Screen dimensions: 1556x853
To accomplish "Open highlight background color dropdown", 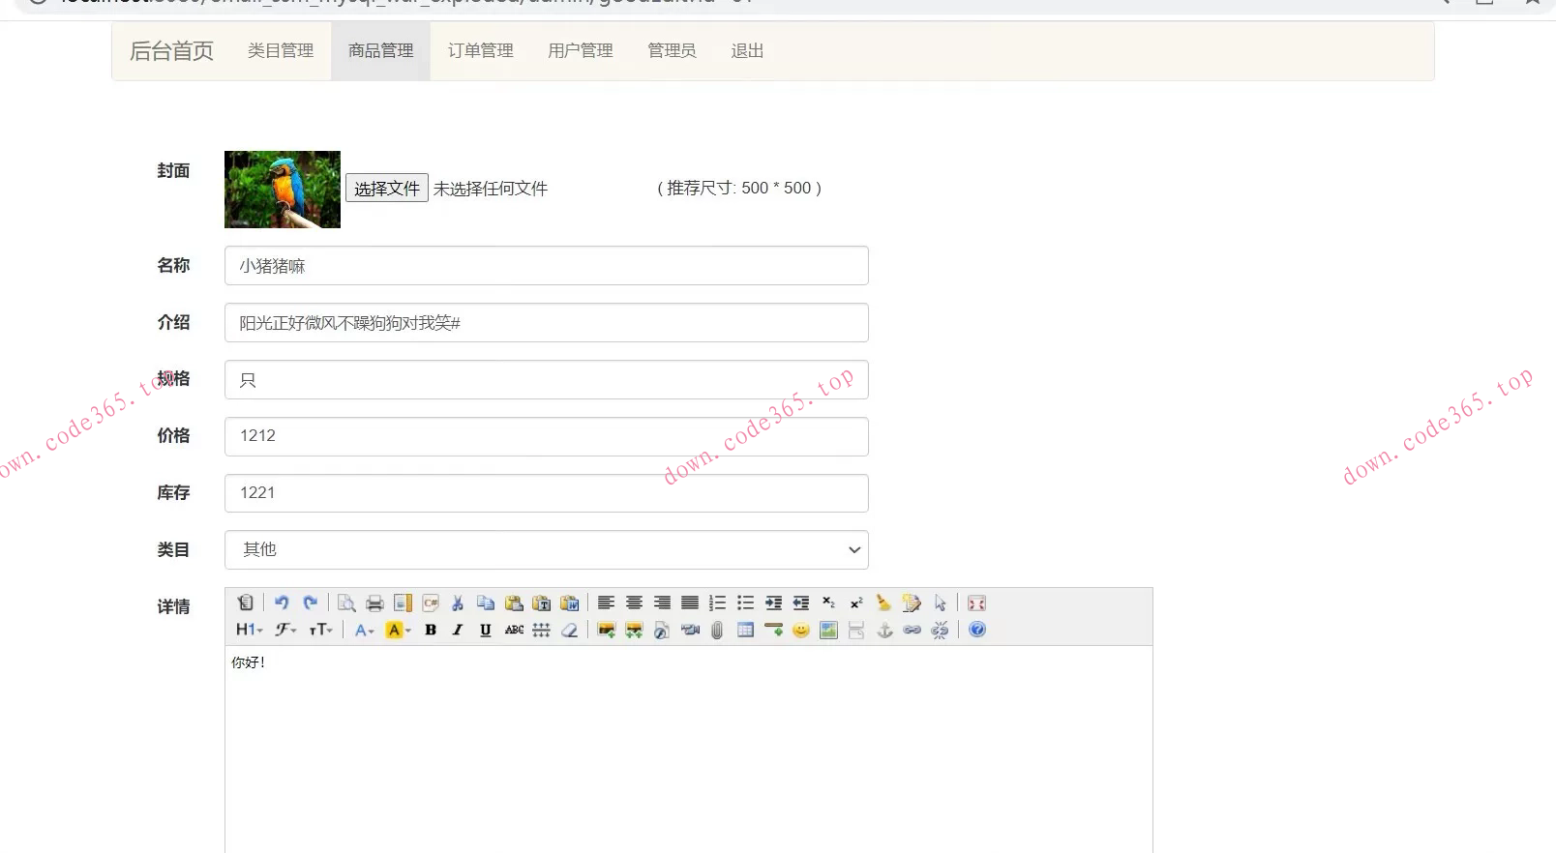I will click(398, 630).
